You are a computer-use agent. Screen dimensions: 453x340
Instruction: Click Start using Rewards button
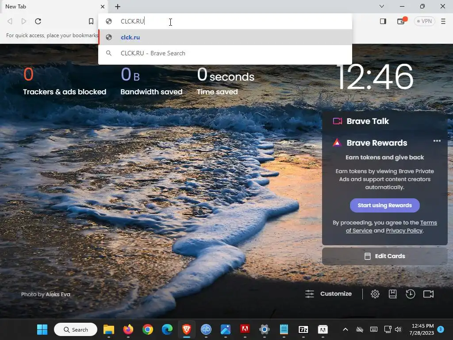pos(384,205)
